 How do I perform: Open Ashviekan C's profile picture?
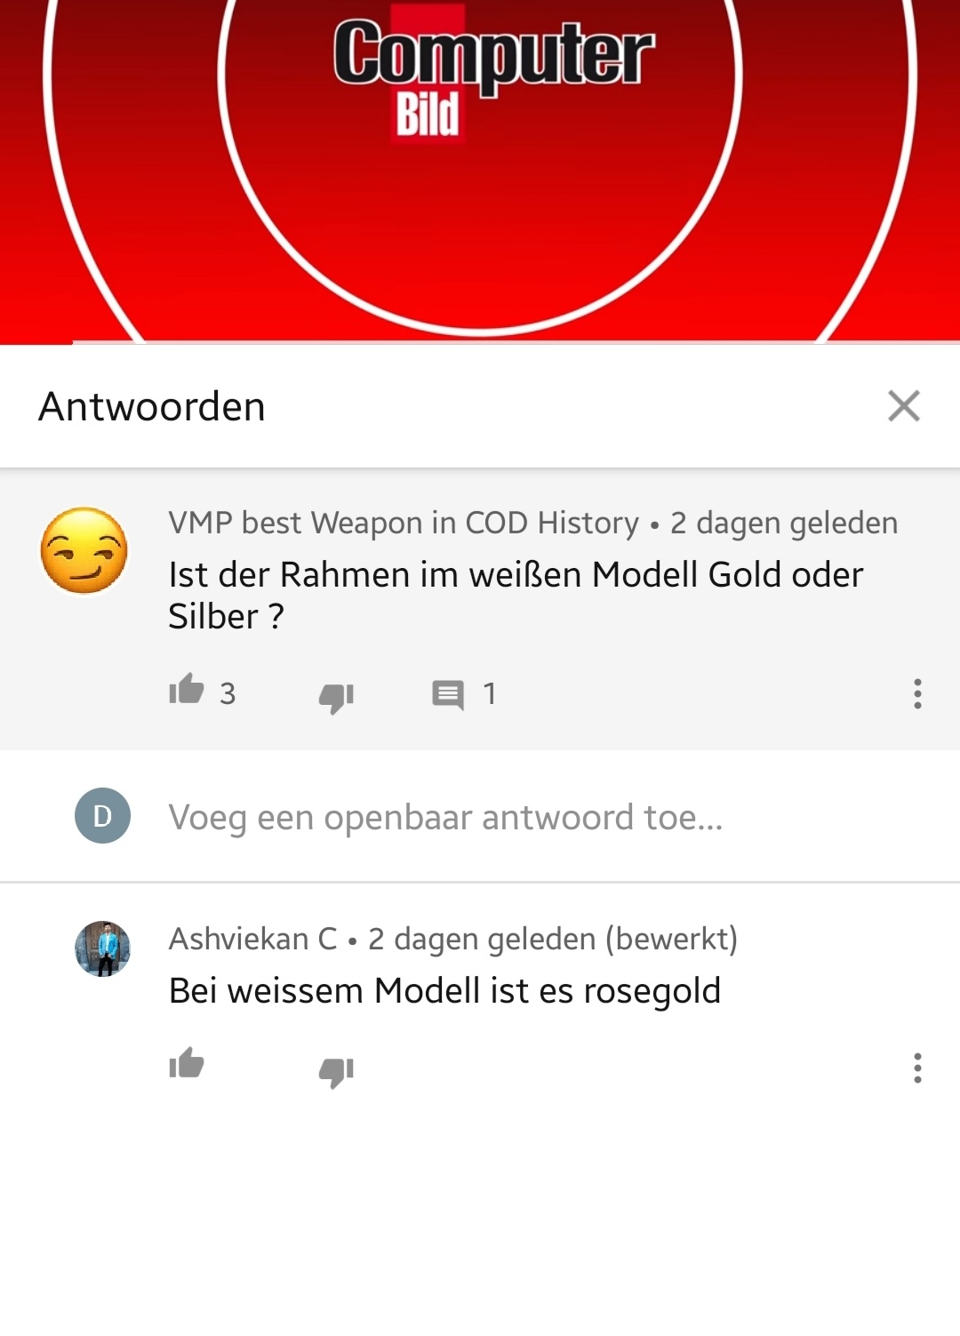(102, 948)
